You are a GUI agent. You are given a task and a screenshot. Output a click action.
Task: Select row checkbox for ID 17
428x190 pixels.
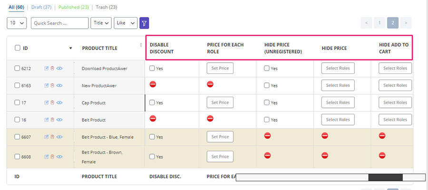point(17,102)
